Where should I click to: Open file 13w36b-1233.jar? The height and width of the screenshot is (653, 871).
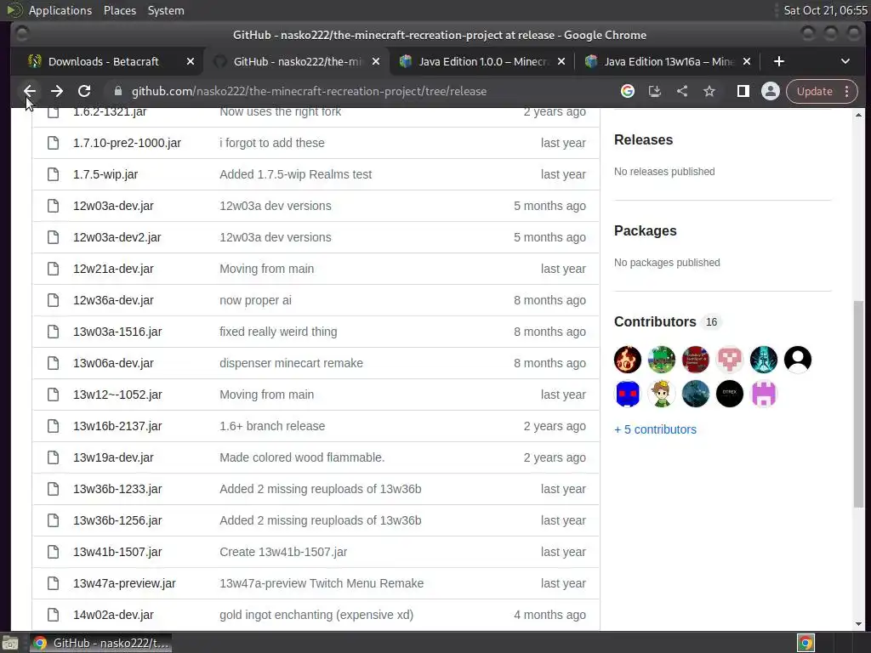(117, 489)
